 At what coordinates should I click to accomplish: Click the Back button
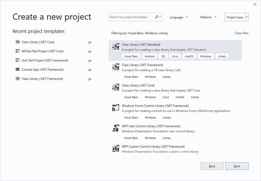click(x=212, y=166)
